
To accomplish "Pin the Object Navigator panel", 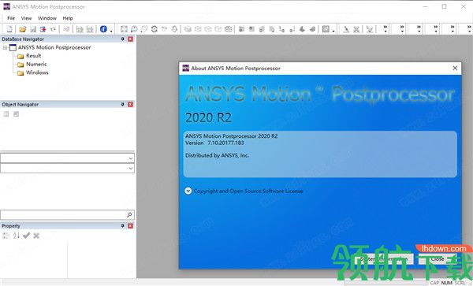I will click(x=122, y=104).
